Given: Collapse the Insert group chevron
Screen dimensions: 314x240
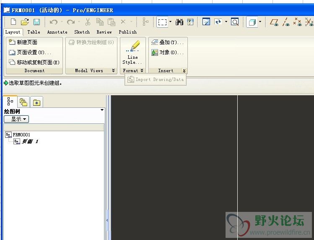Looking at the screenshot, I should pyautogui.click(x=184, y=70).
